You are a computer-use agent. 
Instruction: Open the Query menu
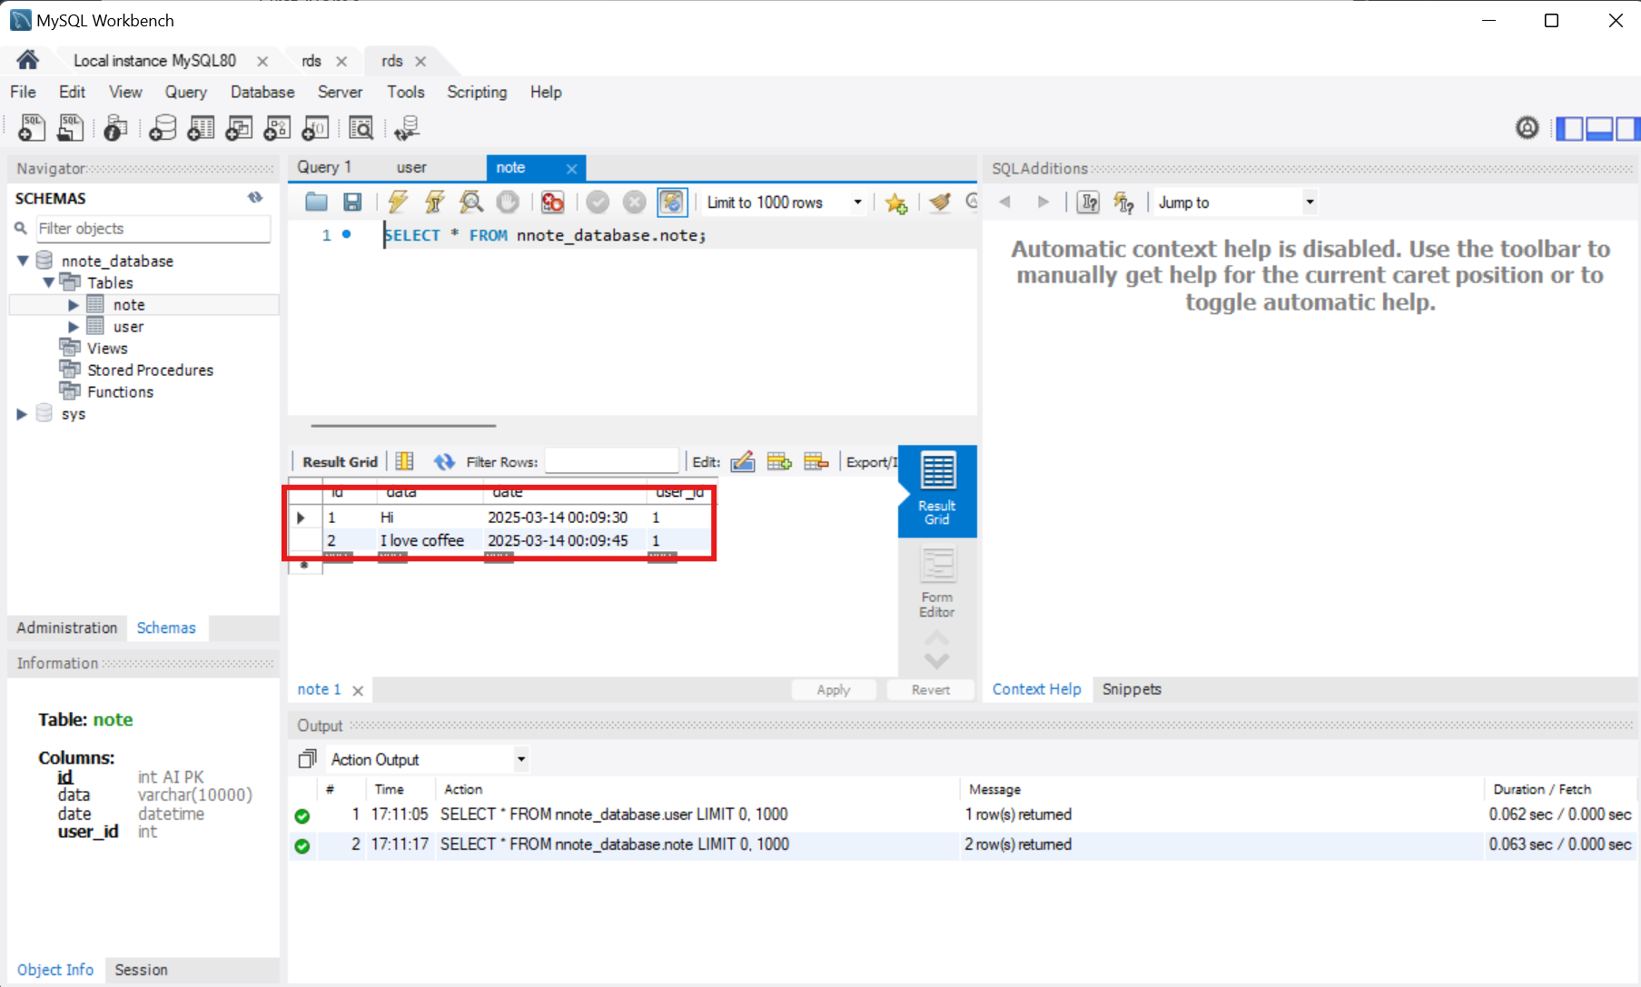pos(185,92)
